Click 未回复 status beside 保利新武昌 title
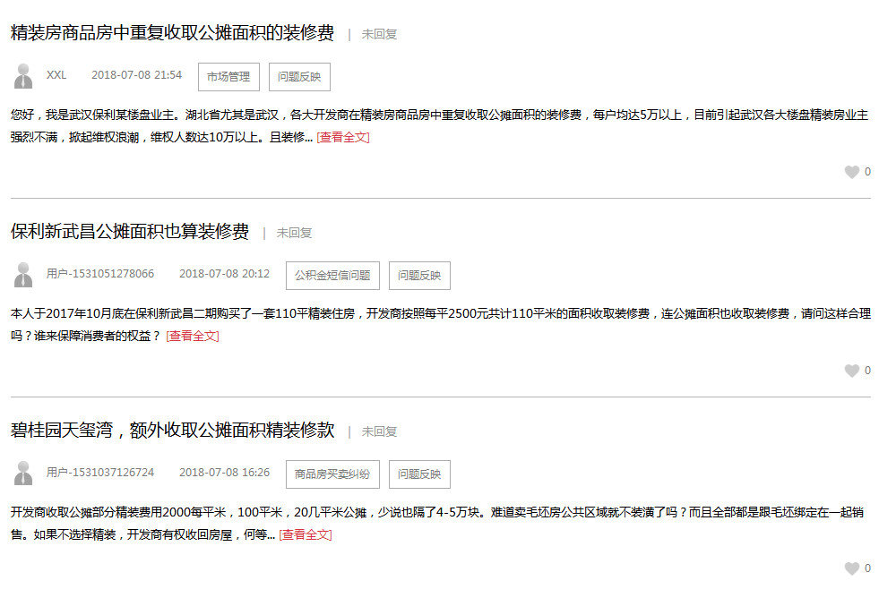879x589 pixels. click(x=294, y=233)
